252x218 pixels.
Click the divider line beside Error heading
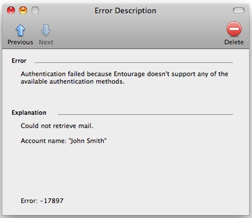tap(134, 62)
